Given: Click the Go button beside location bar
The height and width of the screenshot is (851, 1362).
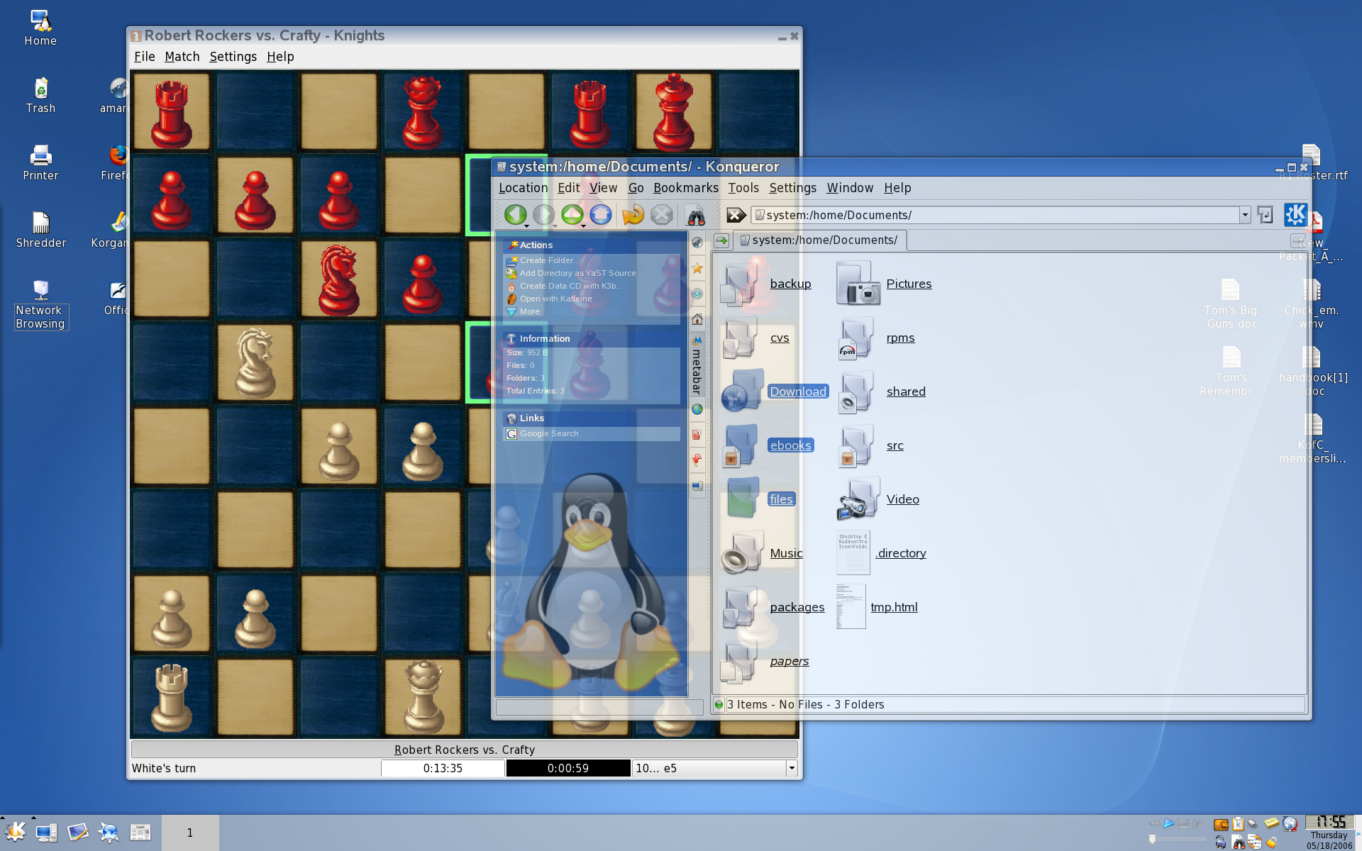Looking at the screenshot, I should [x=1265, y=215].
